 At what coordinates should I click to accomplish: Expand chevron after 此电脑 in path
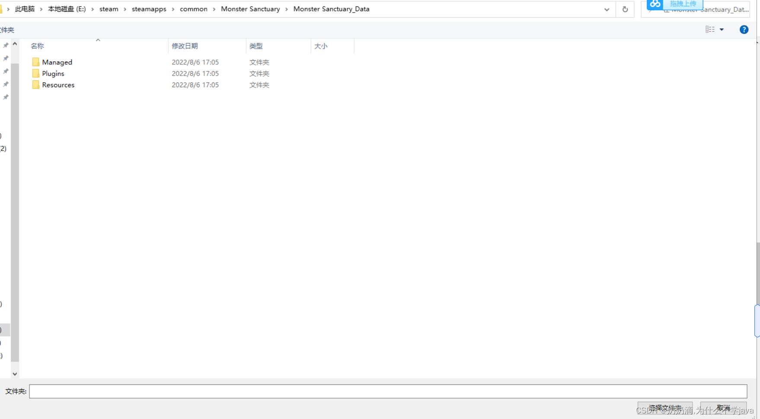[x=41, y=9]
